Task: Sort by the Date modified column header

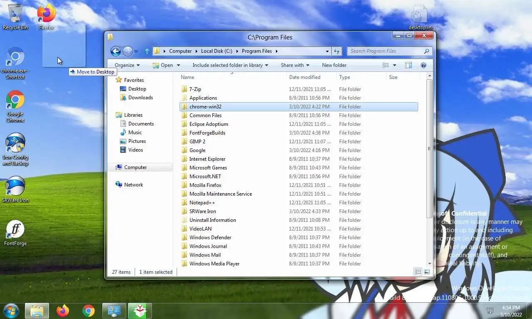Action: coord(311,77)
